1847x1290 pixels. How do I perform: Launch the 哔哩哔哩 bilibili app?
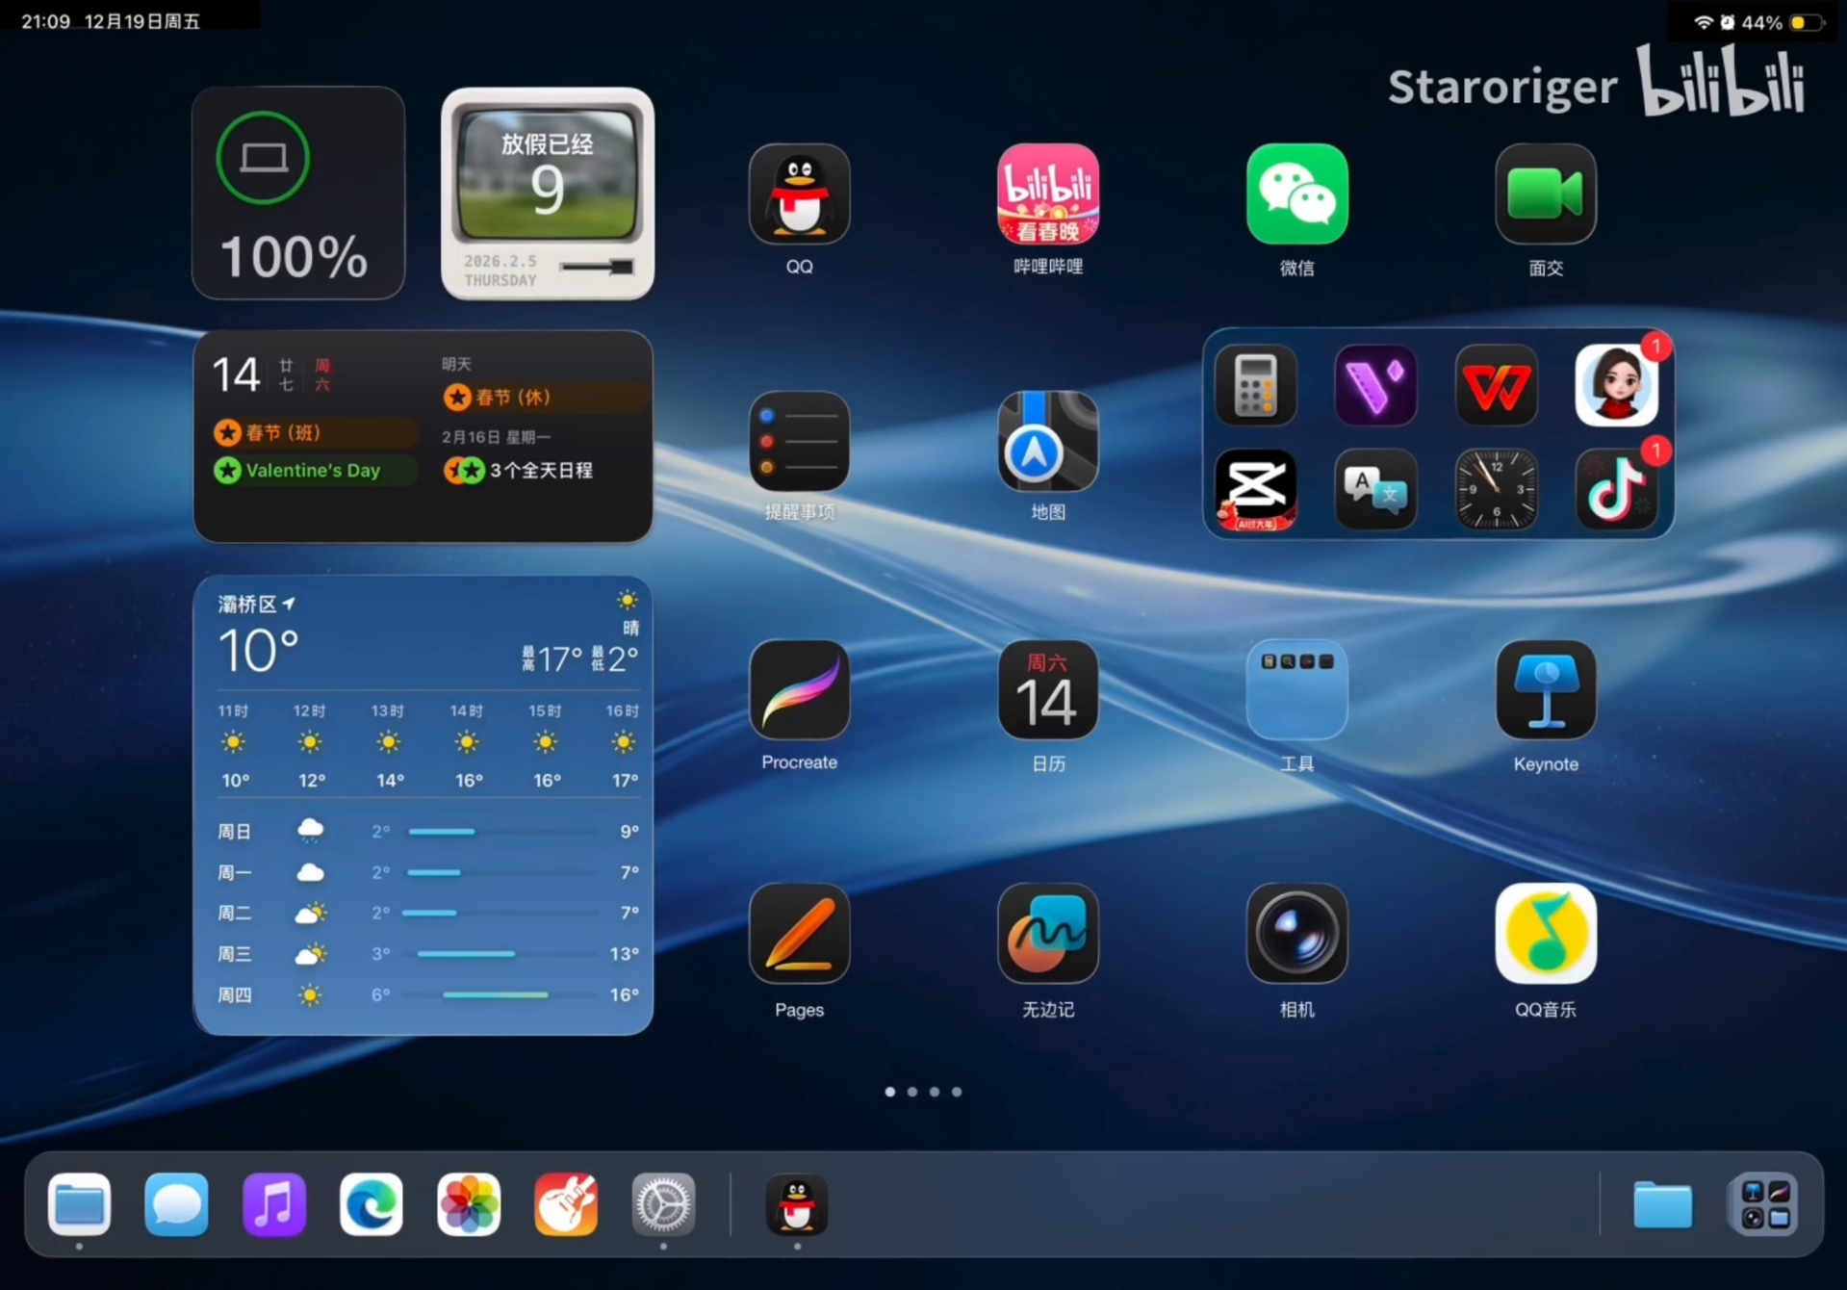coord(1048,194)
